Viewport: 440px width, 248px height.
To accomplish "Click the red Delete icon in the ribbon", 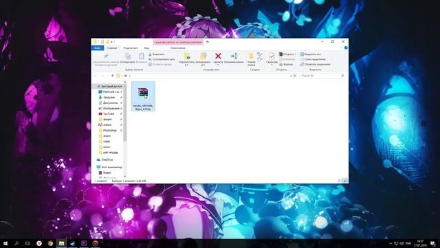I will (x=218, y=56).
